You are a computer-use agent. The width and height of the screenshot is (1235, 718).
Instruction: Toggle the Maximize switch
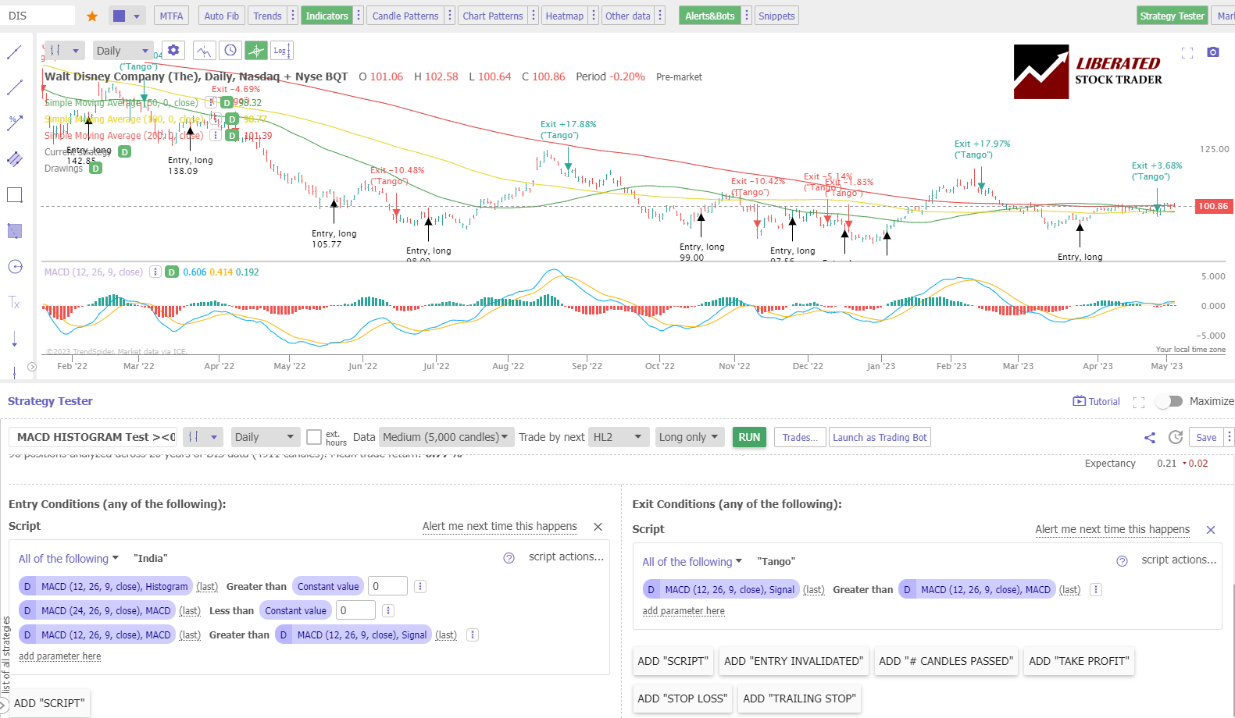(1169, 401)
